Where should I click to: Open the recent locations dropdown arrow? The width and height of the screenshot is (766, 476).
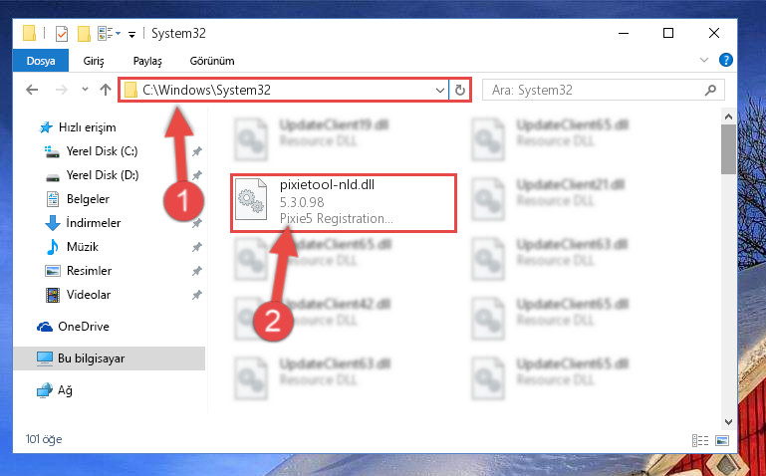85,90
